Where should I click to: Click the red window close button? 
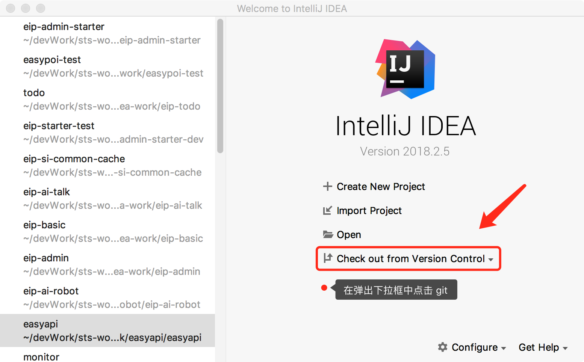(11, 8)
